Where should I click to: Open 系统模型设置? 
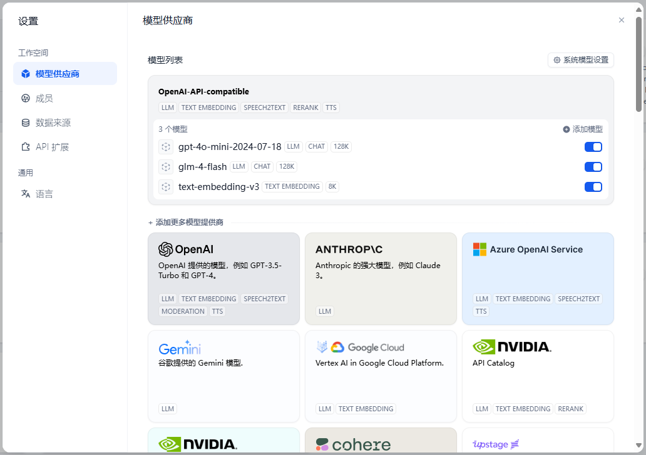point(581,60)
